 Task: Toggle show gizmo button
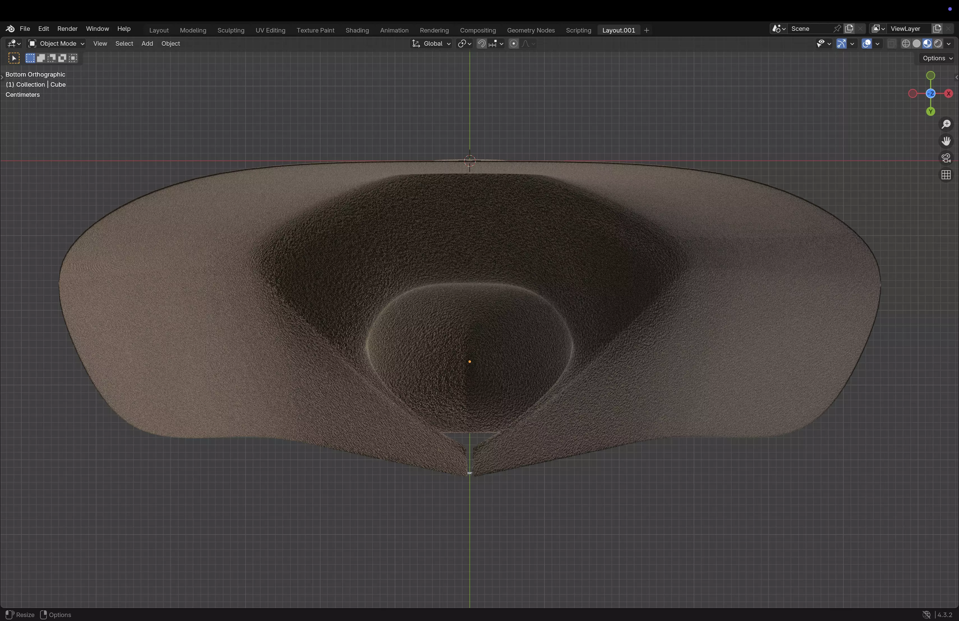click(x=841, y=43)
